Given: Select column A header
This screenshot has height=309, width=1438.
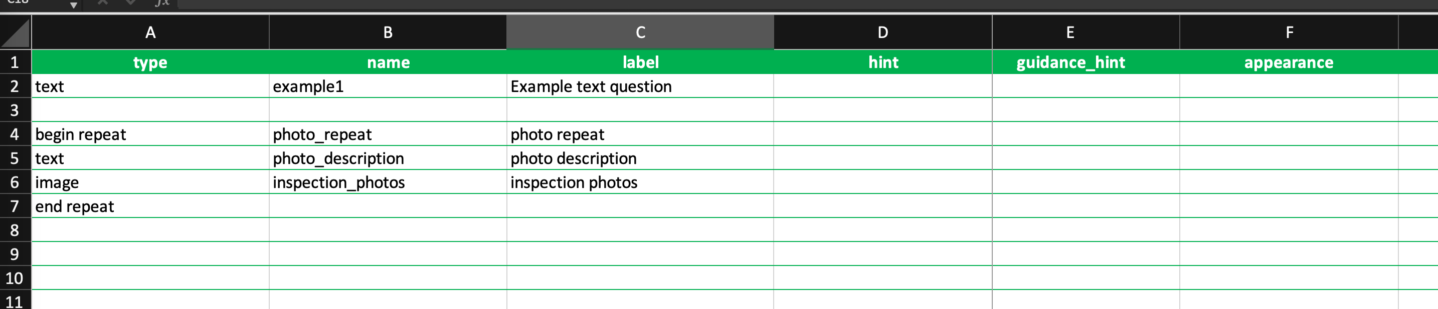Looking at the screenshot, I should 150,33.
